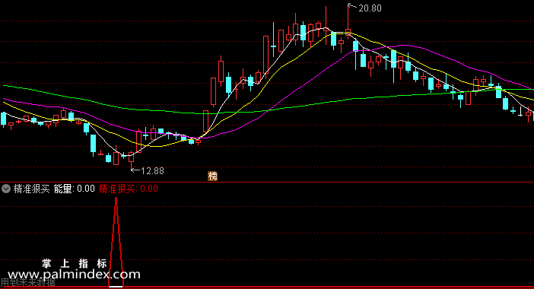Select the red 精准狠买: 0.00 readout
534x289 pixels.
tap(129, 189)
